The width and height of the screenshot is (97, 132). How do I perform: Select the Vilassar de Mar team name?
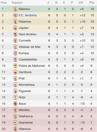pos(30,47)
